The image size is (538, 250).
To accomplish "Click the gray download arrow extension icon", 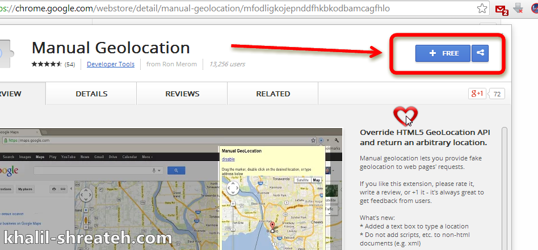I will pyautogui.click(x=518, y=9).
